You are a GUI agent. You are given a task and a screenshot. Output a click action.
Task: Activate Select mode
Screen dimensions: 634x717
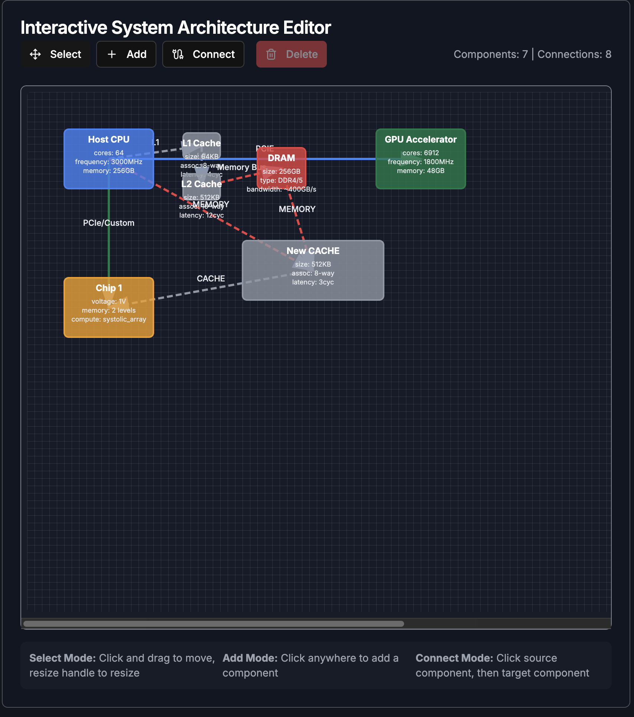pos(55,54)
